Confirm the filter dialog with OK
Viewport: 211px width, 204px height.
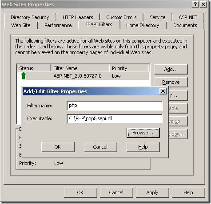pyautogui.click(x=58, y=147)
